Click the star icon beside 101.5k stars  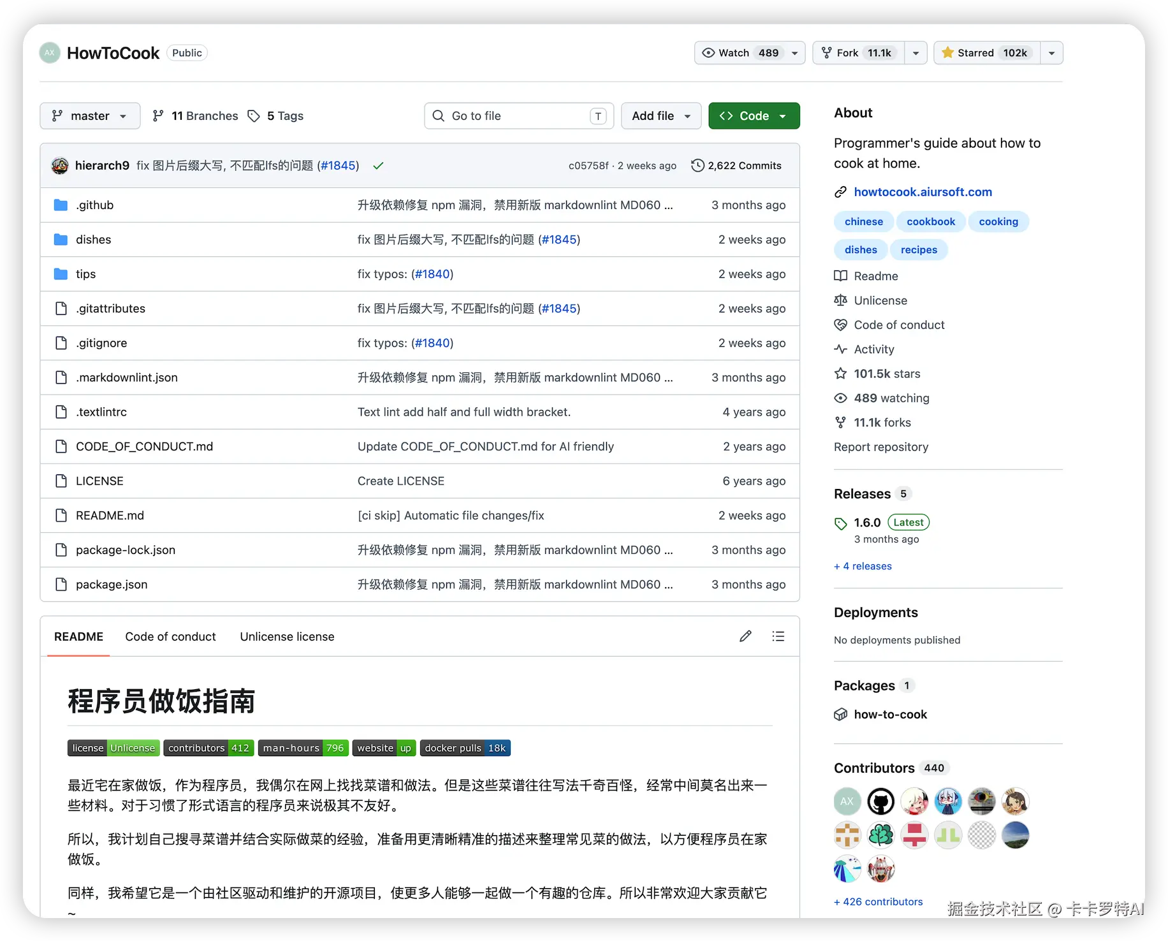[841, 374]
